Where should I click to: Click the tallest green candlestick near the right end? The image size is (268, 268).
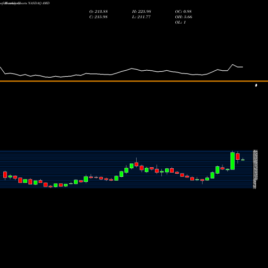click(x=233, y=161)
